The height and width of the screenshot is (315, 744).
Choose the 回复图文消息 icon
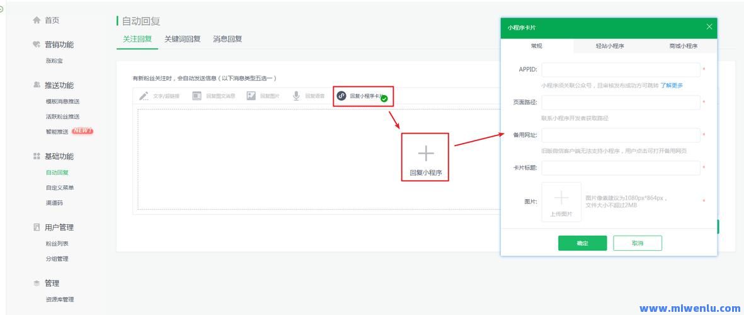pos(197,96)
